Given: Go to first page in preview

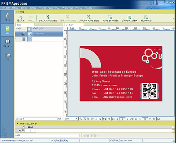Looking at the screenshot, I should pyautogui.click(x=113, y=119).
